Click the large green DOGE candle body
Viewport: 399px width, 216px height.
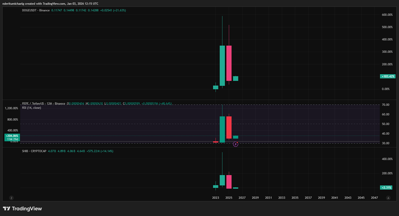(x=222, y=65)
